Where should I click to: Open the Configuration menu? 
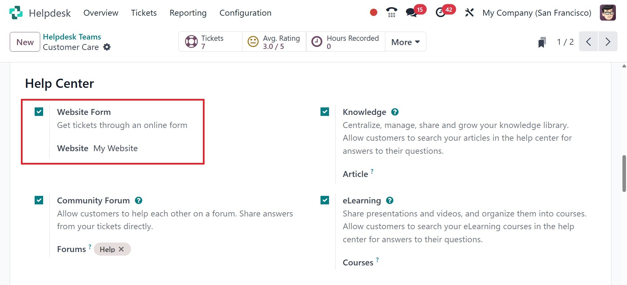tap(245, 13)
